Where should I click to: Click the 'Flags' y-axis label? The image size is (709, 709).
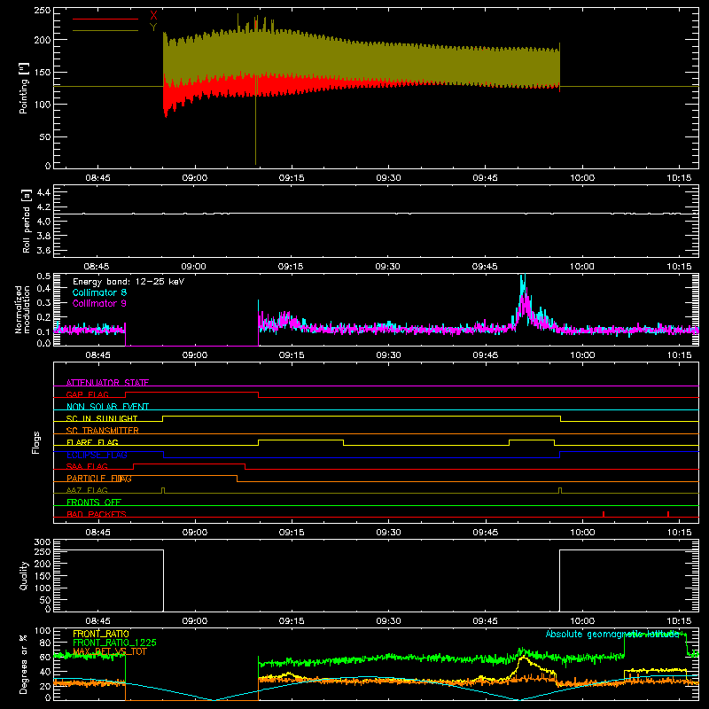point(35,442)
